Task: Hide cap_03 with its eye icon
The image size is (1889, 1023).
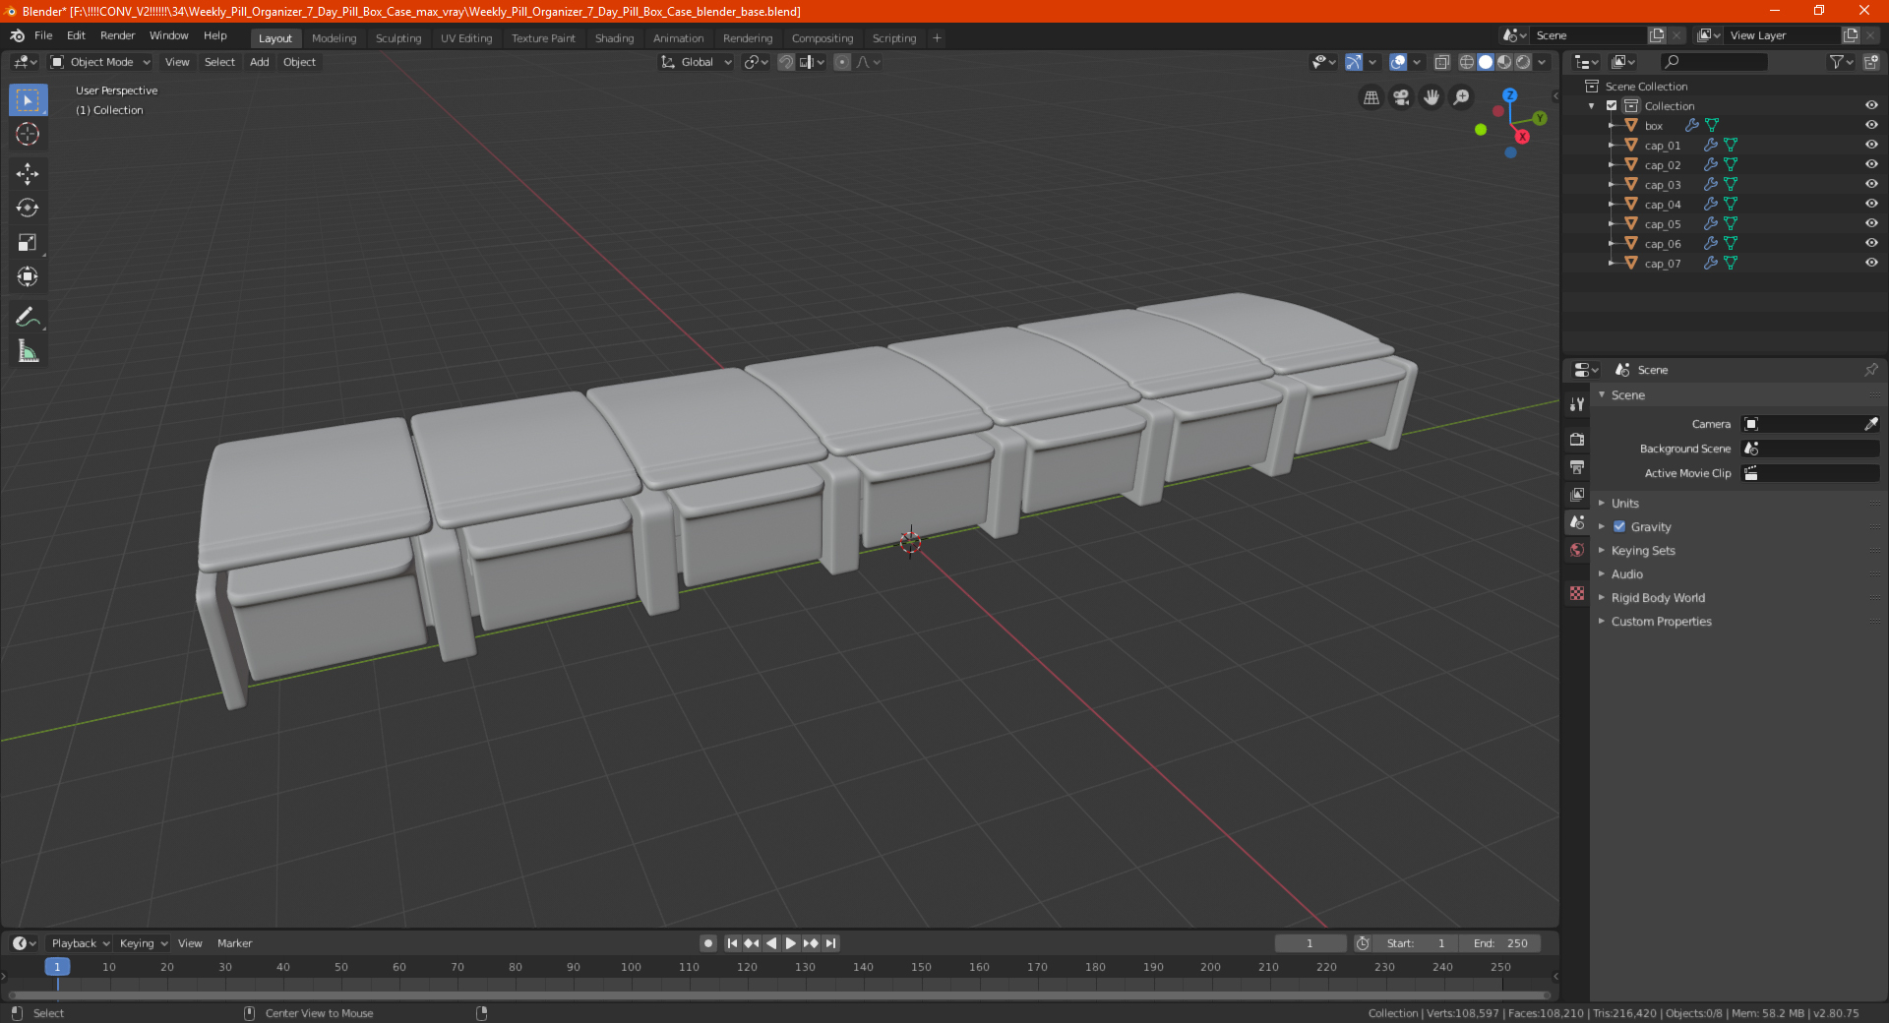Action: pyautogui.click(x=1871, y=184)
